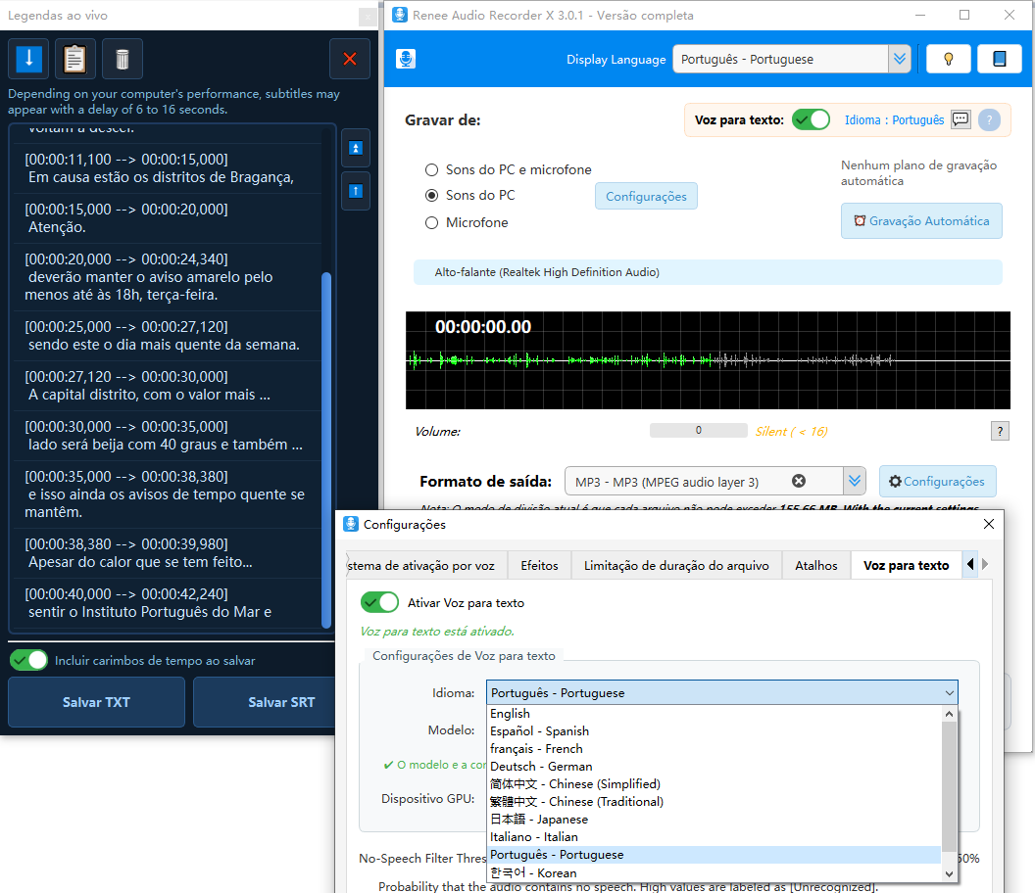Choose English from language list
This screenshot has height=893, width=1035.
(x=714, y=714)
